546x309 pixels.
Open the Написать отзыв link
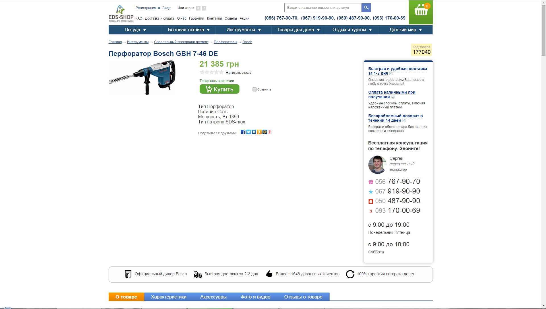238,73
